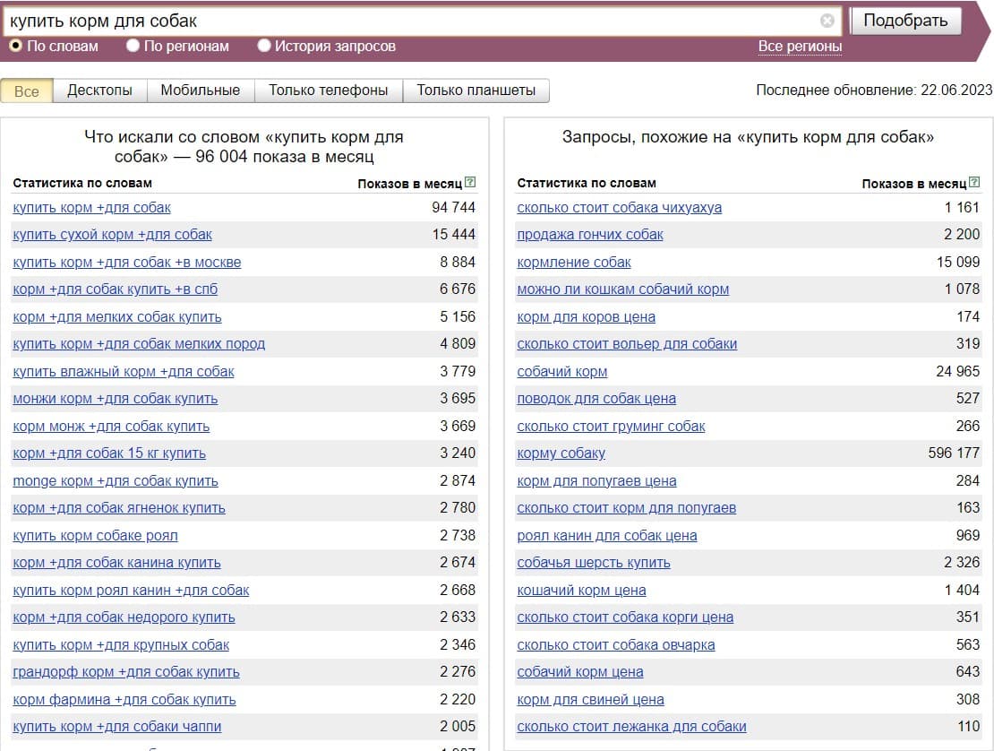Image resolution: width=994 pixels, height=751 pixels.
Task: Open the «собачий корм цена» link
Action: [580, 672]
